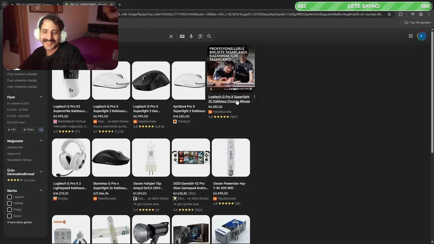Viewport: 434px width, 244px height.
Task: Filter price ₺7.000 - ₺20.000
Action: 18,116
